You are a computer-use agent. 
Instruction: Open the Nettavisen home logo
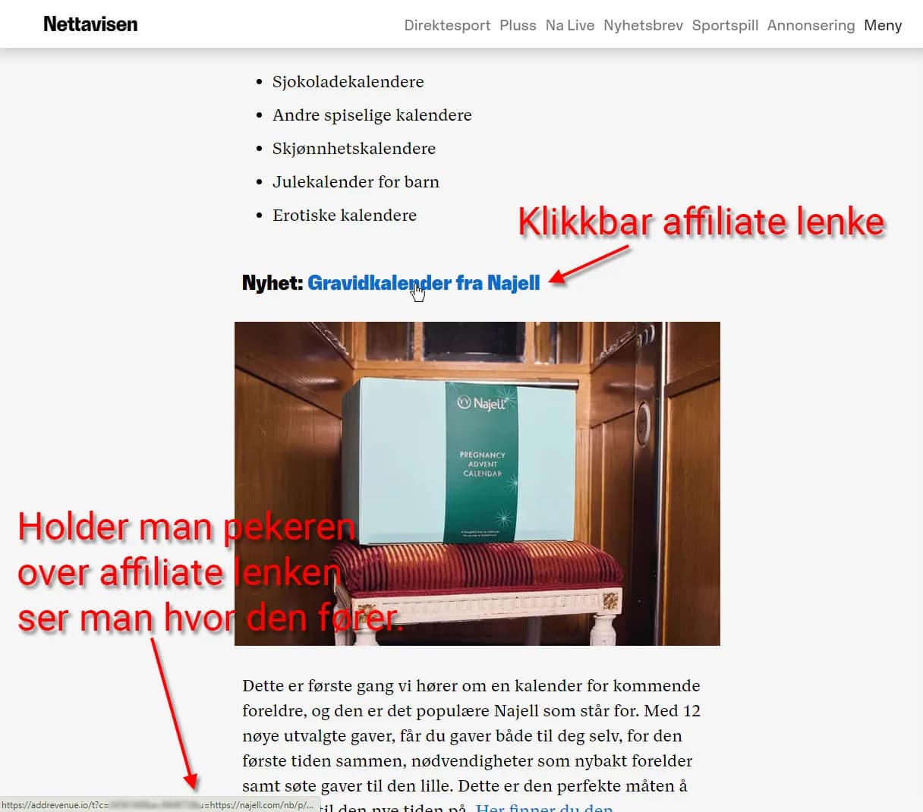tap(90, 24)
